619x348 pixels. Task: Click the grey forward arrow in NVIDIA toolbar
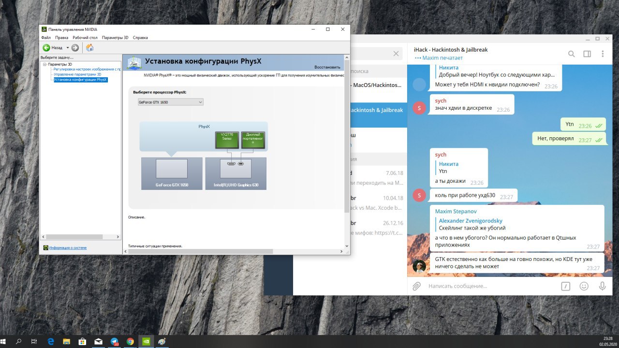pyautogui.click(x=75, y=48)
